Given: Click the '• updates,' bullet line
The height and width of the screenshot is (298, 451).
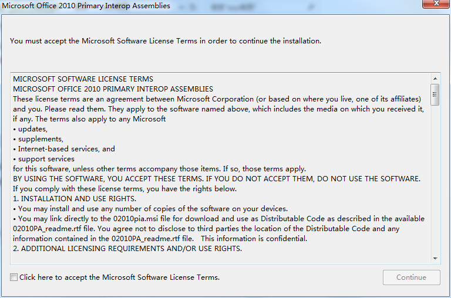Looking at the screenshot, I should point(30,129).
